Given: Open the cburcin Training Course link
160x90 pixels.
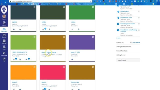Looking at the screenshot, I should click(49, 52).
